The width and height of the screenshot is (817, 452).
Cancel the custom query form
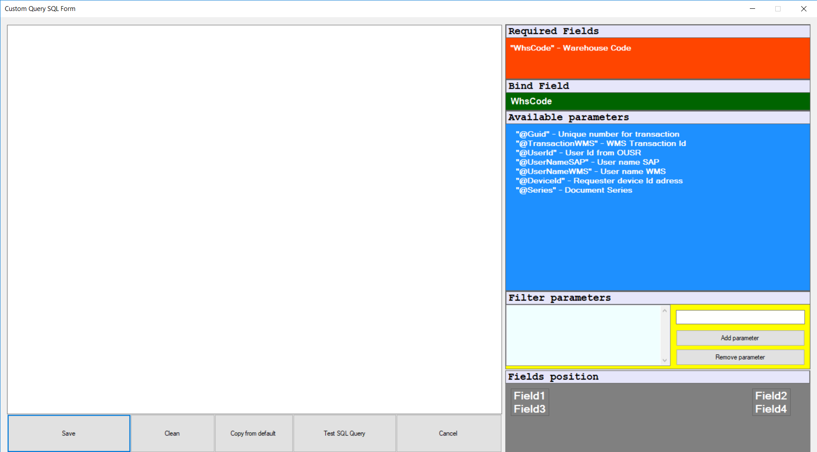point(448,433)
